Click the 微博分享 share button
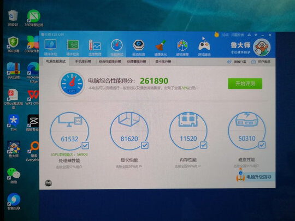 click(237, 62)
